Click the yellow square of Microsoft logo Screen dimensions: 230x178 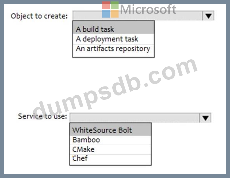115,14
